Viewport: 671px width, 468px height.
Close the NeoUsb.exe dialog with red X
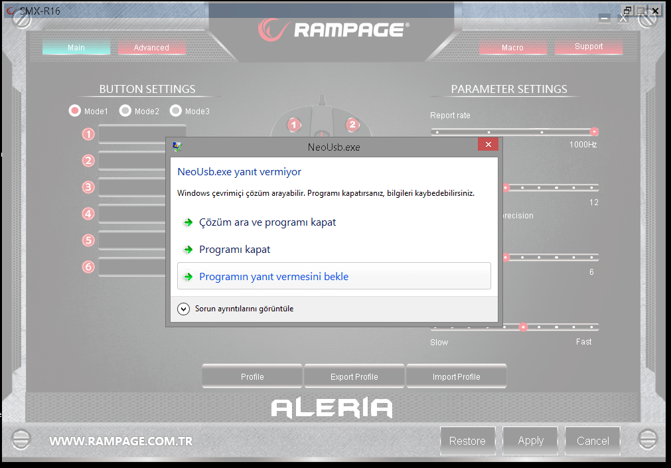(x=488, y=144)
